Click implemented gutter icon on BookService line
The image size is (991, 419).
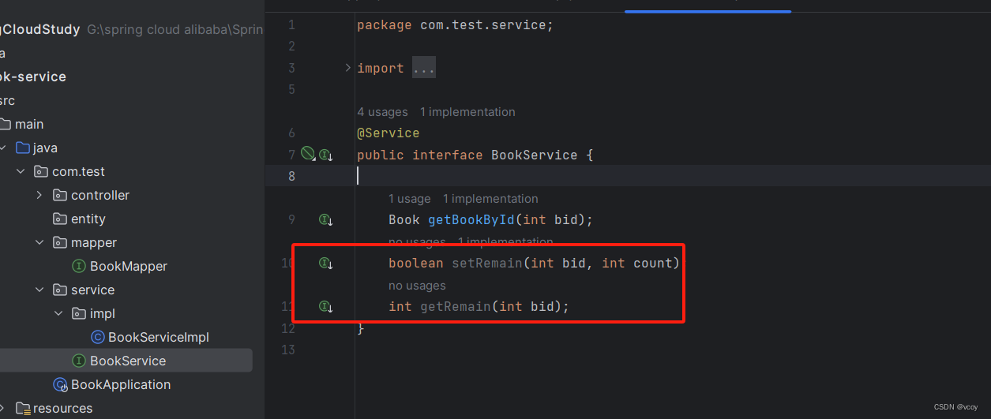point(325,155)
